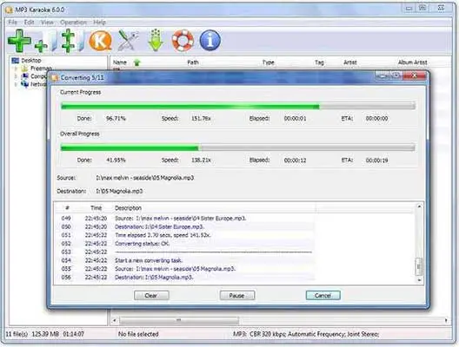This screenshot has height=347, width=459.
Task: Expand the Freeman folder tree node
Action: pos(17,69)
